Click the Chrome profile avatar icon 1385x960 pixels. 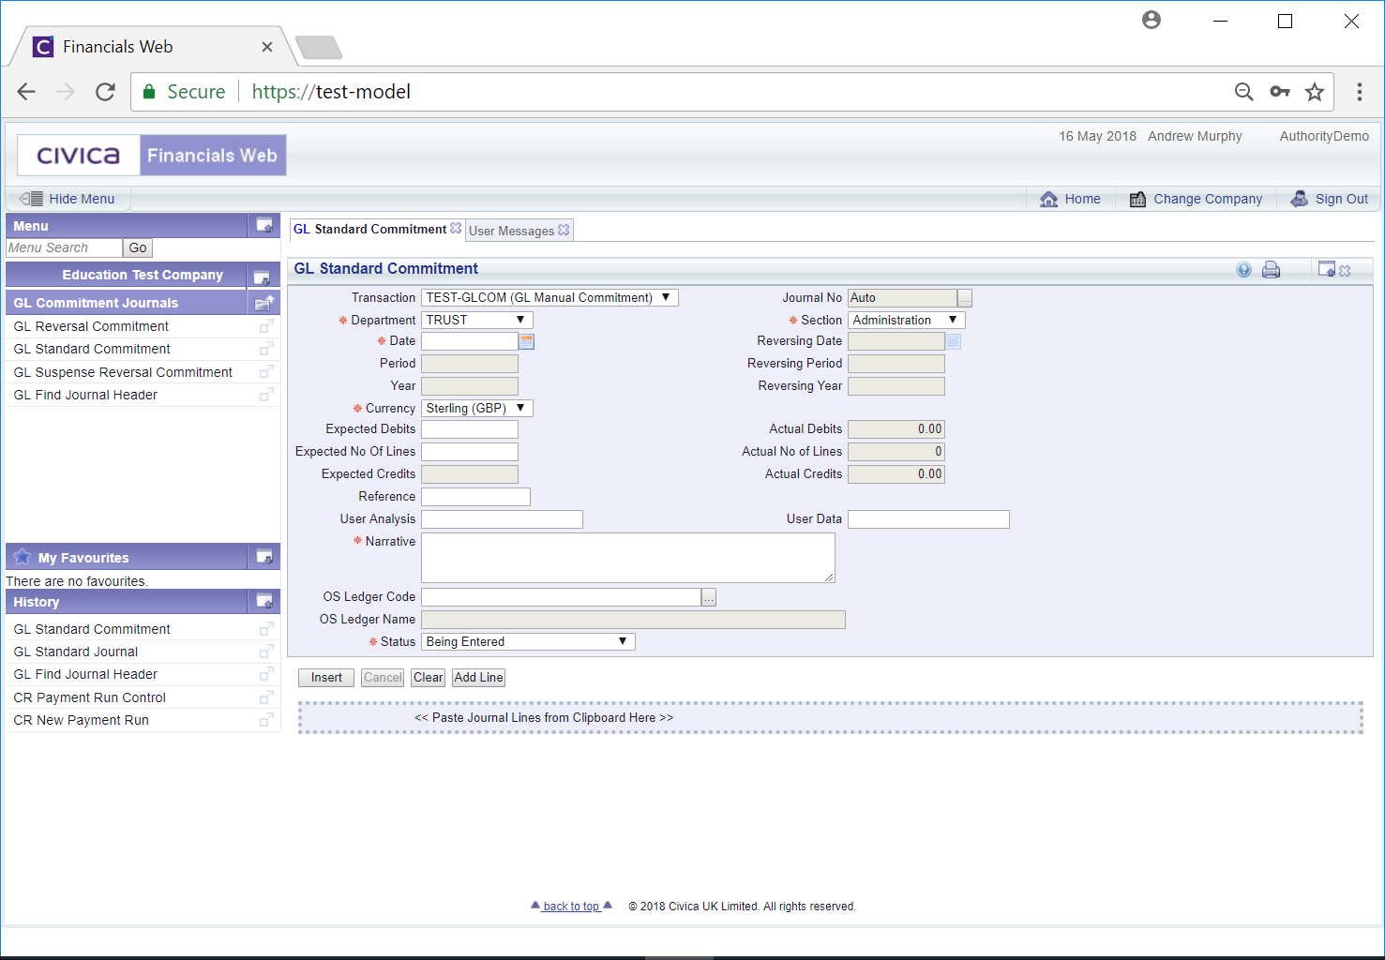(x=1152, y=20)
